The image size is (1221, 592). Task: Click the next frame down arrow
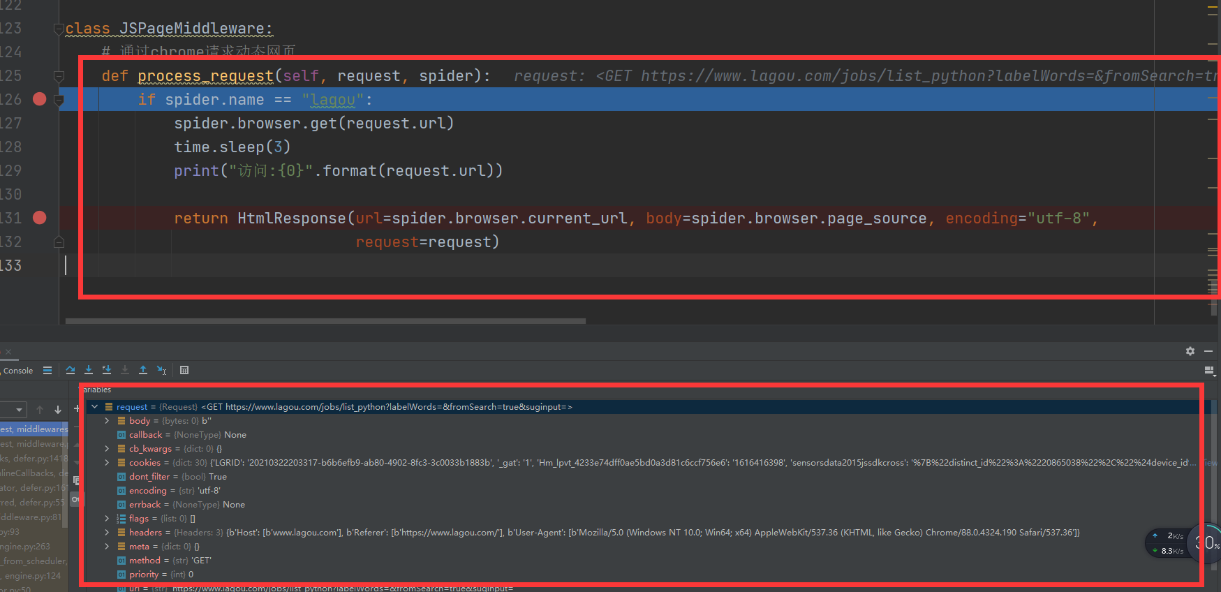pos(58,410)
